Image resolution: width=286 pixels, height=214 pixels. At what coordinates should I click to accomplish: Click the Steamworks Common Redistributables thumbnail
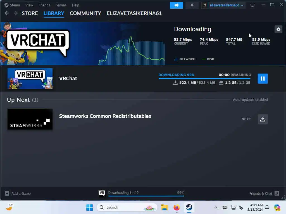[30, 119]
